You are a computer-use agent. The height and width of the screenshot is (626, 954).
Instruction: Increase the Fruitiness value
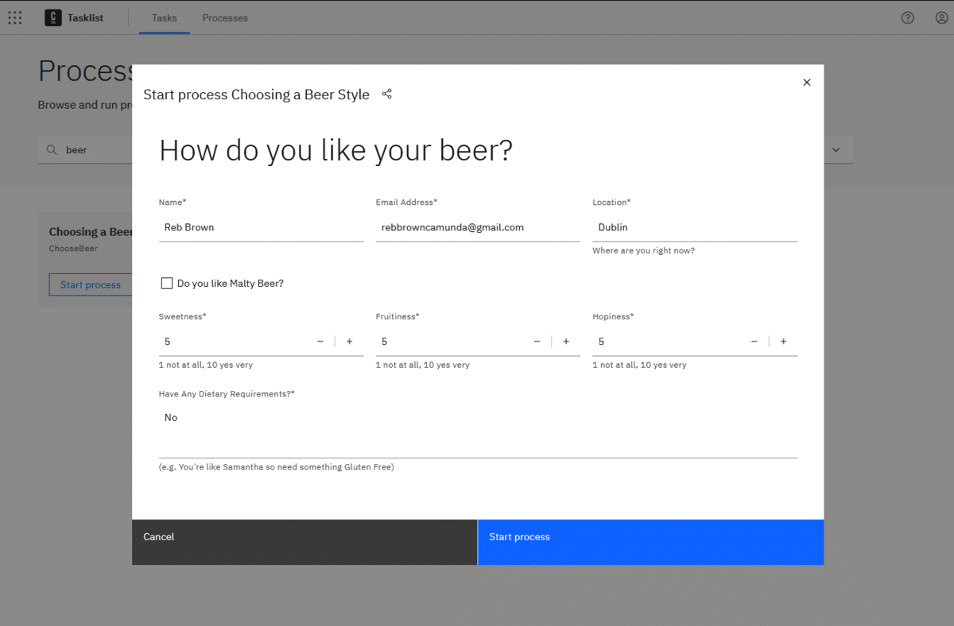point(566,342)
